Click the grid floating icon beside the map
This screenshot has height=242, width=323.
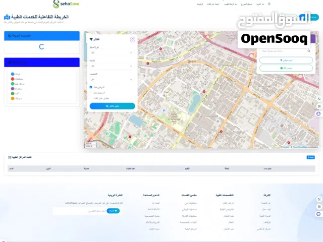point(319,106)
